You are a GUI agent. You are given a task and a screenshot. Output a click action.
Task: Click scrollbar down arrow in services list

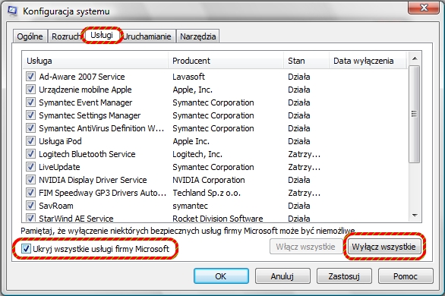tap(415, 216)
